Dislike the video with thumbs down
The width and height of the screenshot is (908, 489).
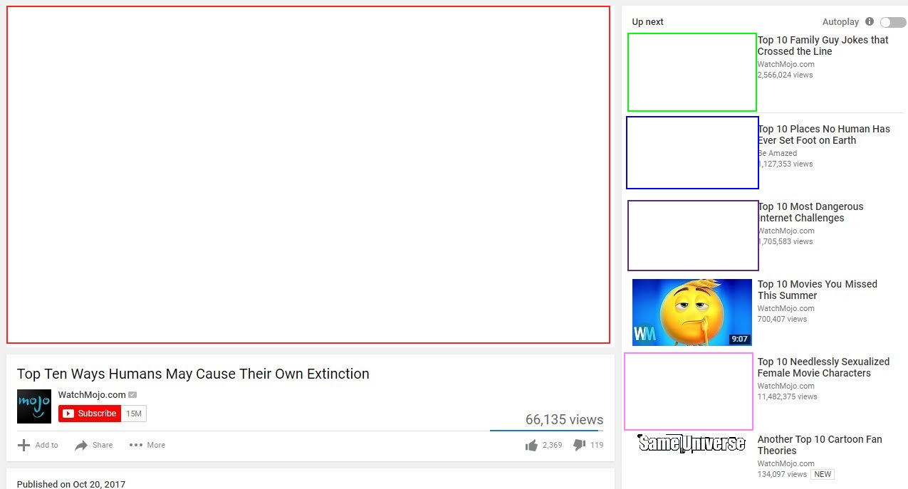pos(579,445)
